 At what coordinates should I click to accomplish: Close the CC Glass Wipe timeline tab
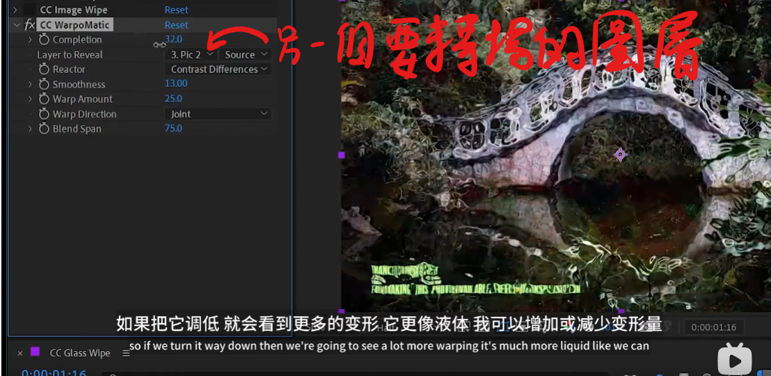pyautogui.click(x=20, y=353)
